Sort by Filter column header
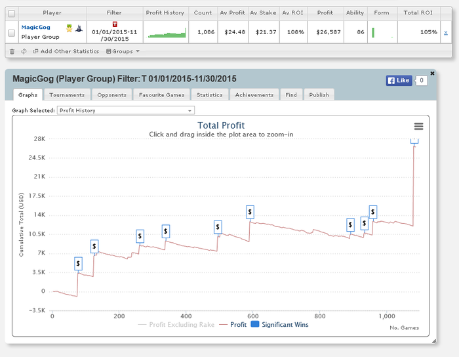Screen dimensions: 459x357 click(x=114, y=13)
